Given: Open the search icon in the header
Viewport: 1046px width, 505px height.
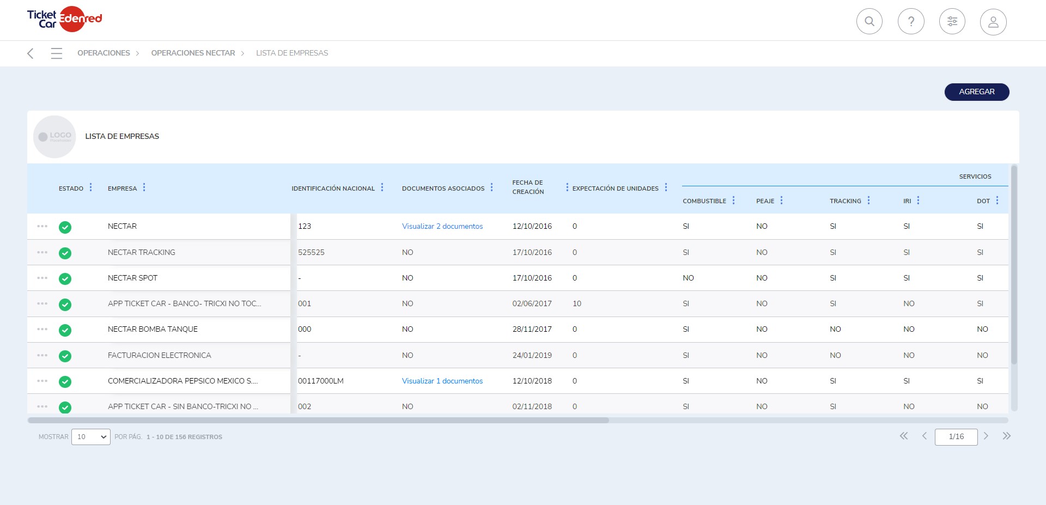Looking at the screenshot, I should tap(869, 22).
